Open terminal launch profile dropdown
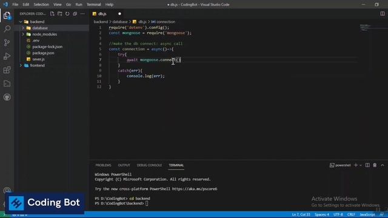 [x=361, y=165]
